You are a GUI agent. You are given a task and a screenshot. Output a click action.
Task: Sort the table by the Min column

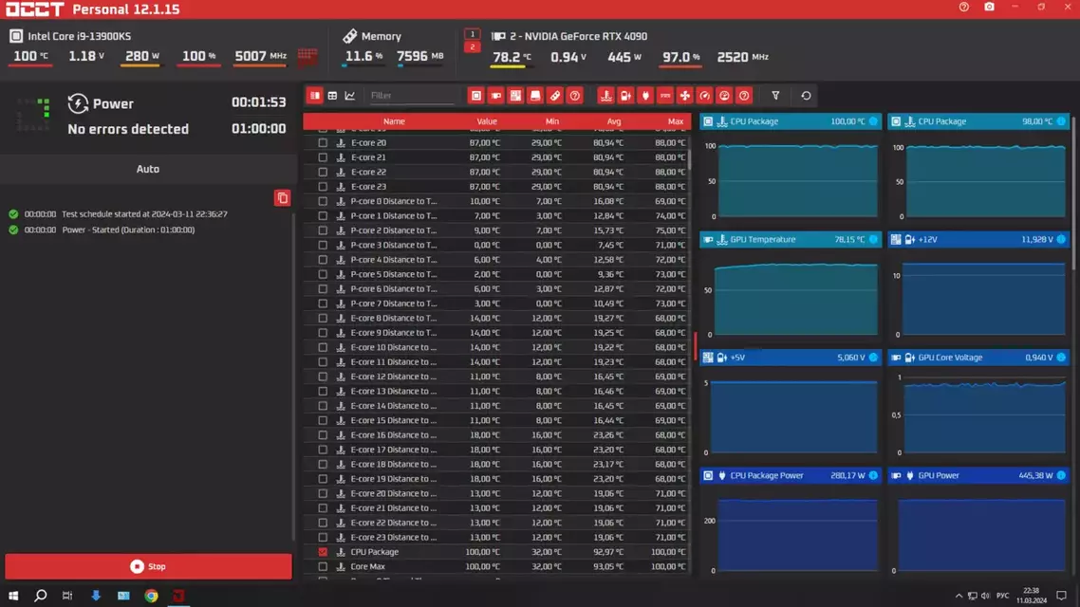point(551,121)
